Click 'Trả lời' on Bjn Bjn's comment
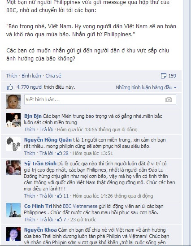Screen dimensions: 191x246 pos(46,129)
